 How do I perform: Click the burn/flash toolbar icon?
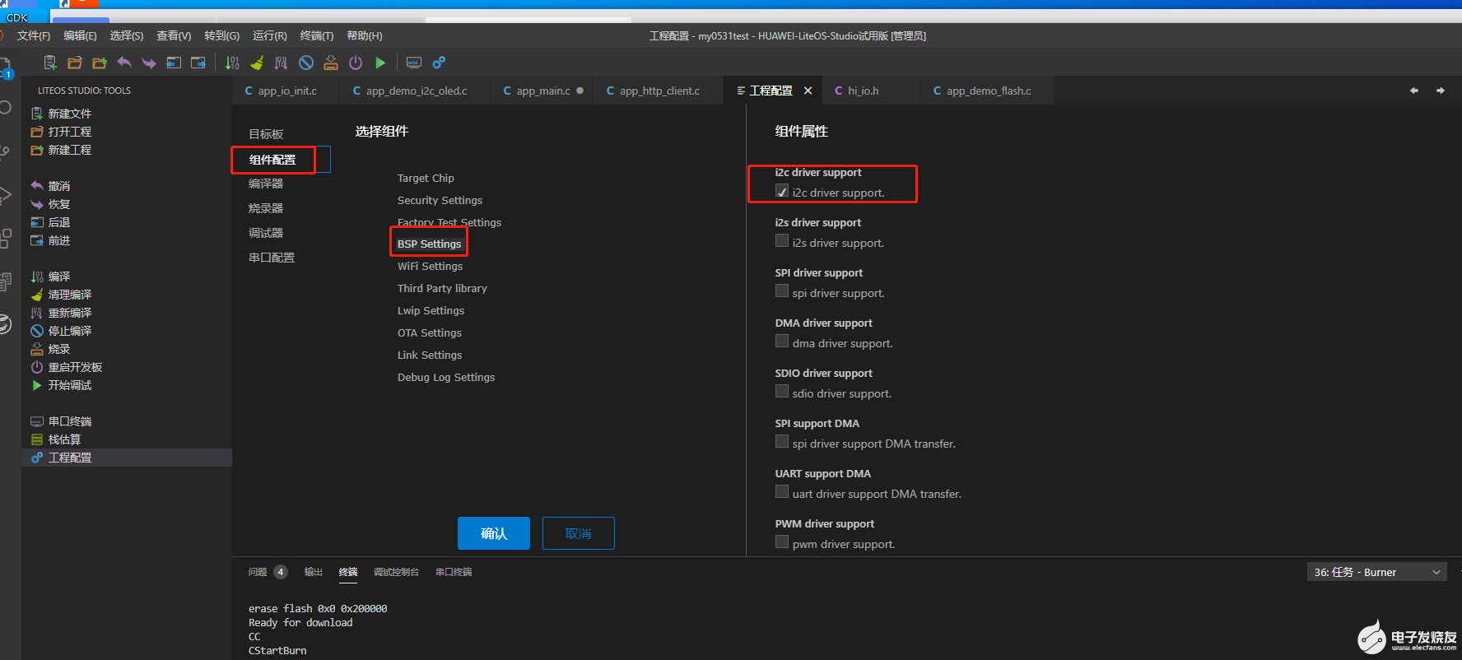tap(331, 63)
